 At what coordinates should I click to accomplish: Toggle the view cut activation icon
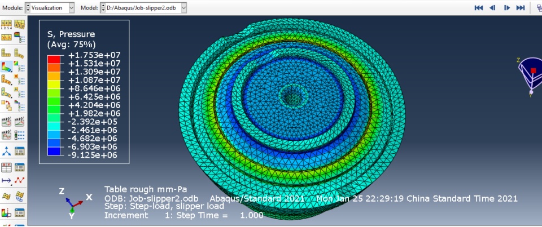(7, 213)
